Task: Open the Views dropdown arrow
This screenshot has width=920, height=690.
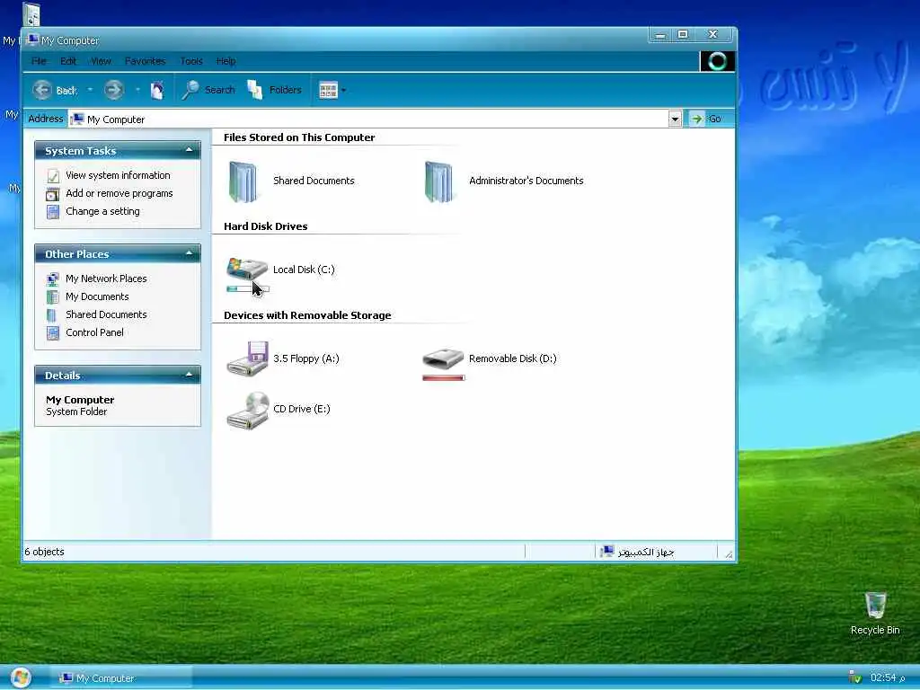Action: point(344,91)
